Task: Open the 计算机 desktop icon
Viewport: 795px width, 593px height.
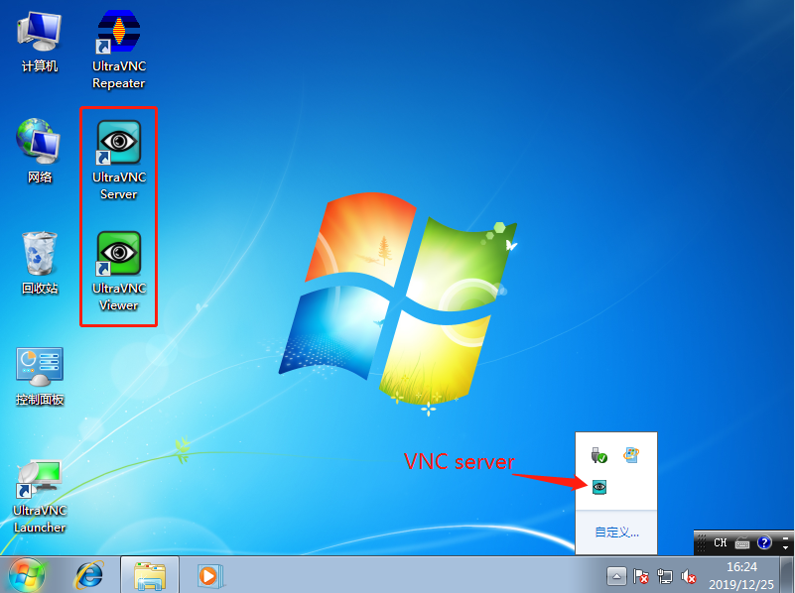Action: tap(40, 43)
